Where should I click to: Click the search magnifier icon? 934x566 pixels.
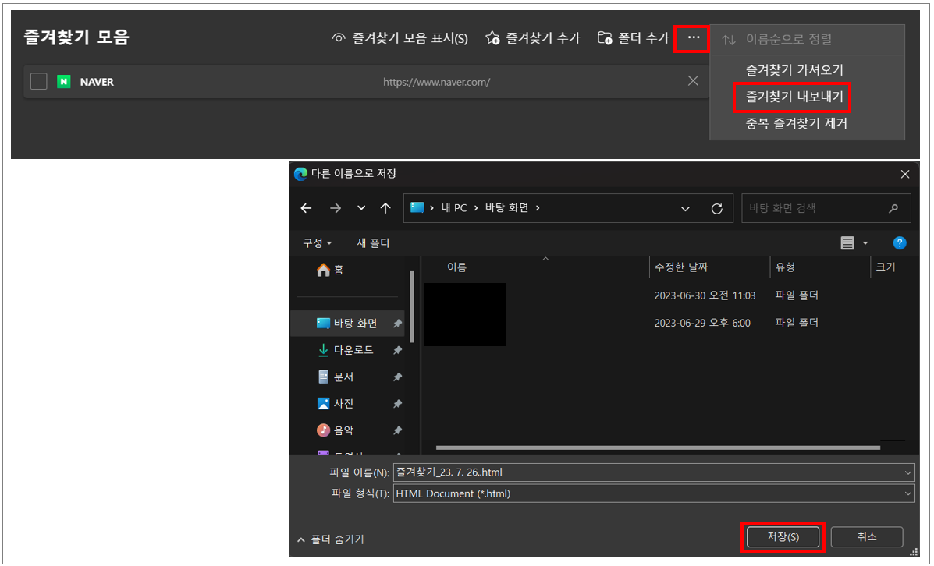coord(893,208)
